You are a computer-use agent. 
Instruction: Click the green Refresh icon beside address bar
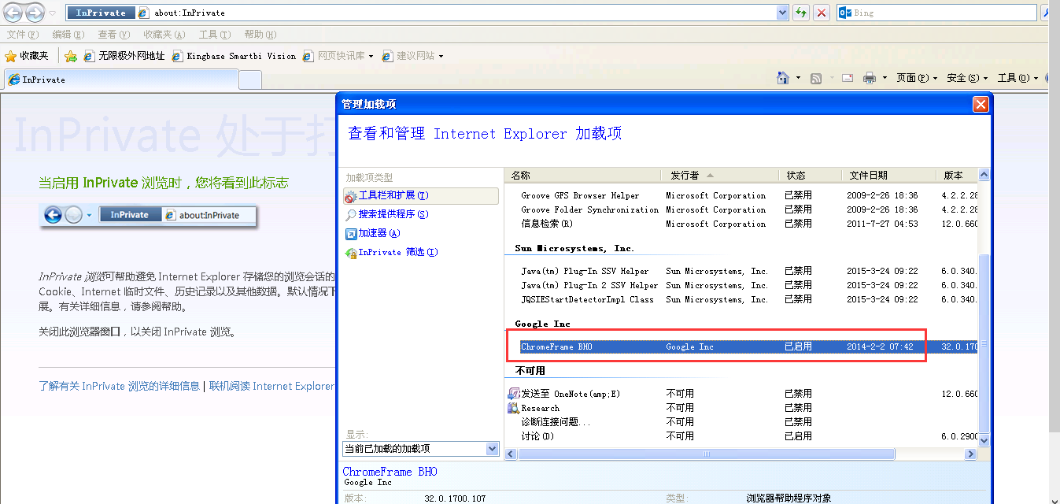(801, 13)
